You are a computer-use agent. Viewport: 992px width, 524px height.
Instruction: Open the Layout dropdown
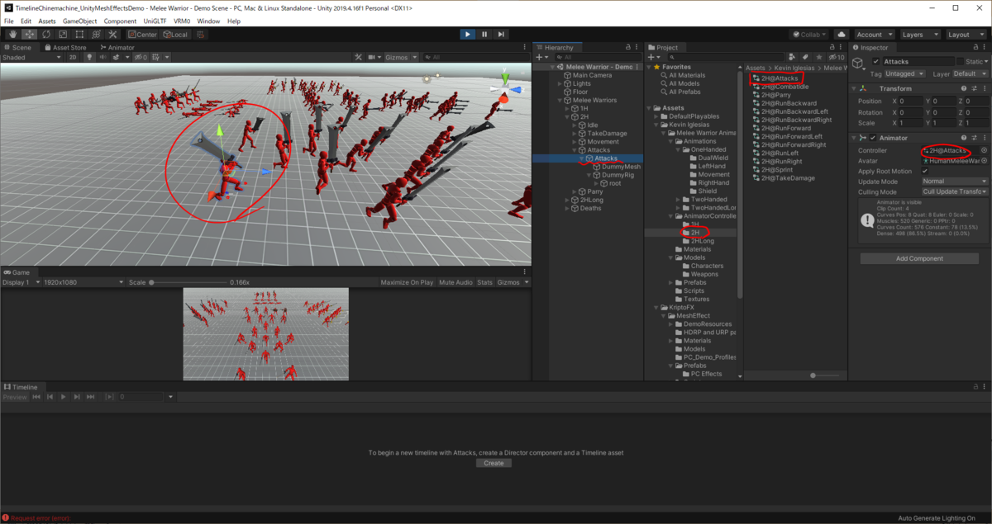tap(965, 35)
